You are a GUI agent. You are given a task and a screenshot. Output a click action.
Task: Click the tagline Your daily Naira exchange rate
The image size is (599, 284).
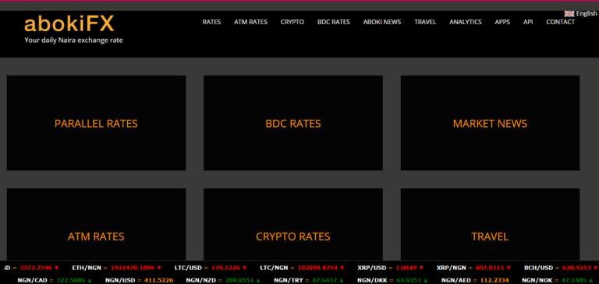(74, 40)
